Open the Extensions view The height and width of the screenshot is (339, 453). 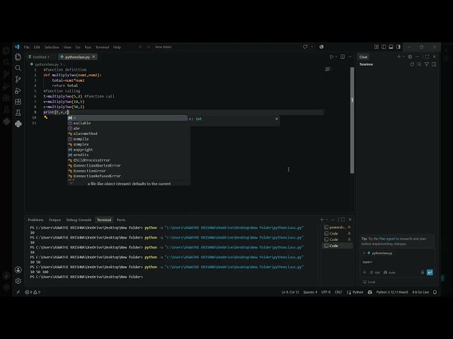[18, 102]
